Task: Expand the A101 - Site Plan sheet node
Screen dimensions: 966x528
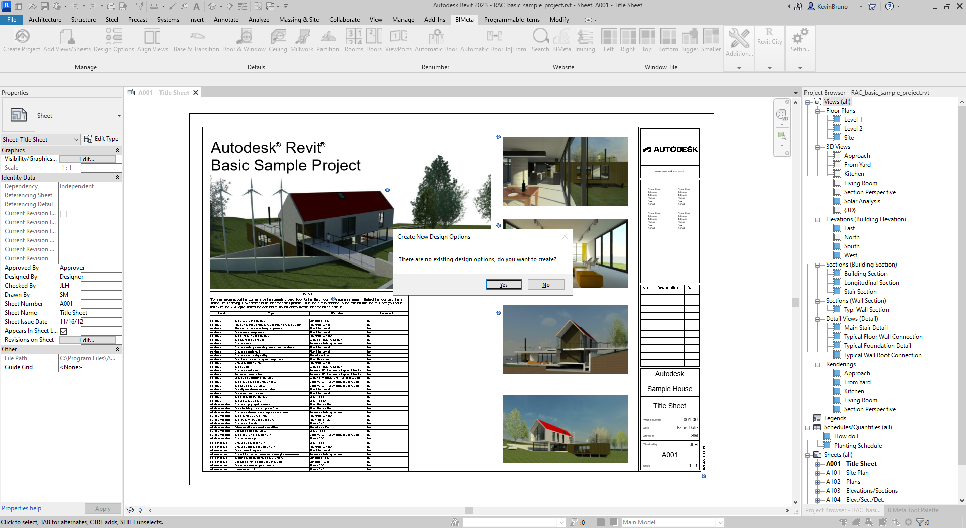Action: point(818,473)
